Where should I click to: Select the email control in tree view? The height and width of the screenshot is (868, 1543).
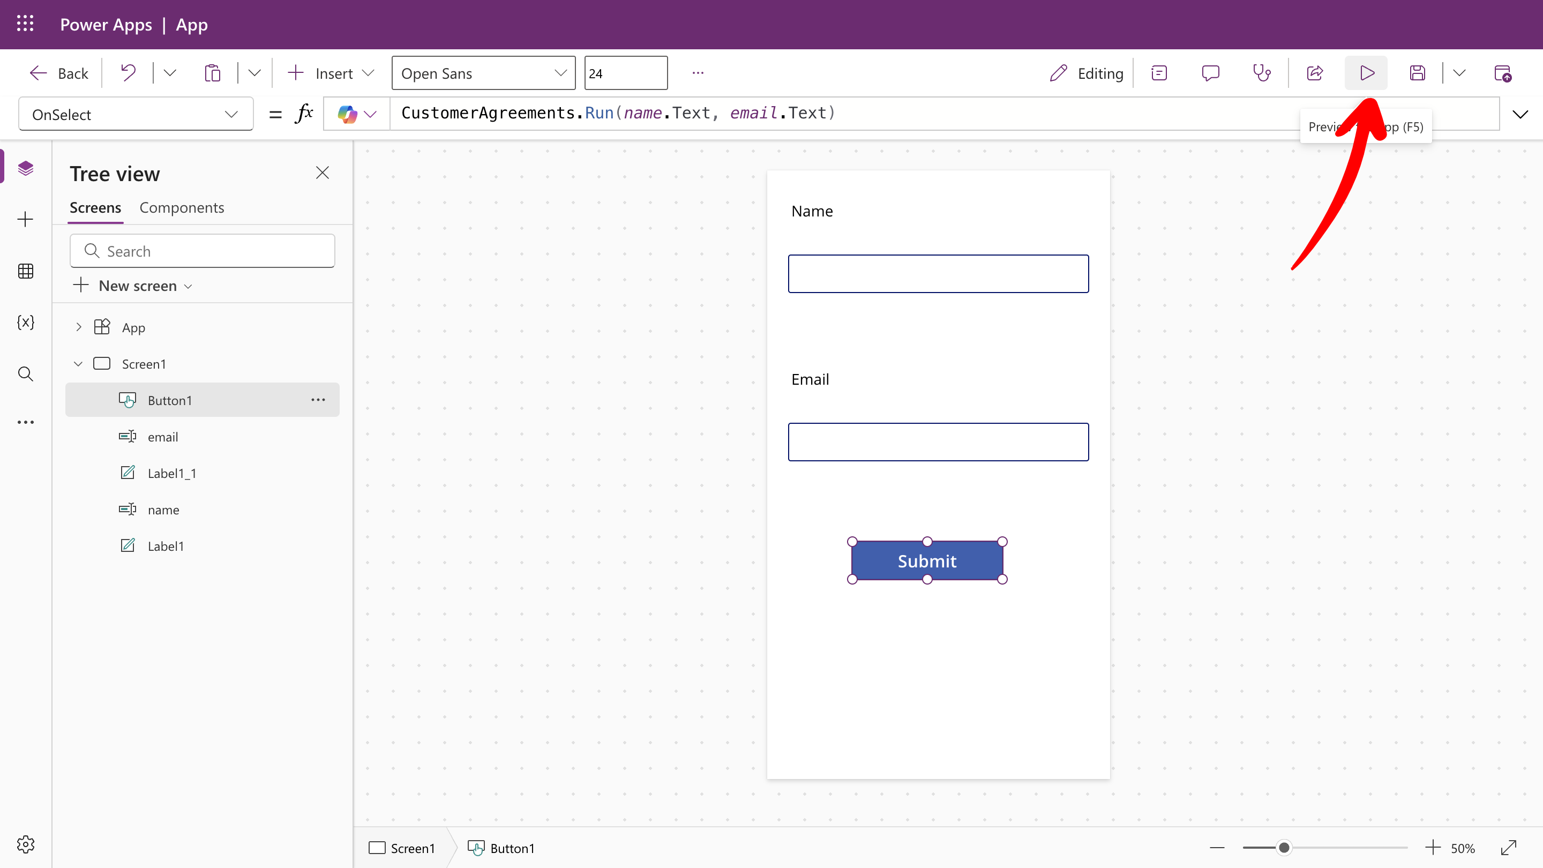163,437
